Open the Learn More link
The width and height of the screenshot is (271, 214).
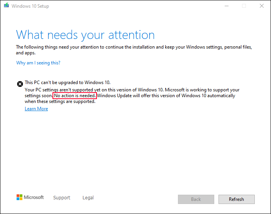coord(36,109)
